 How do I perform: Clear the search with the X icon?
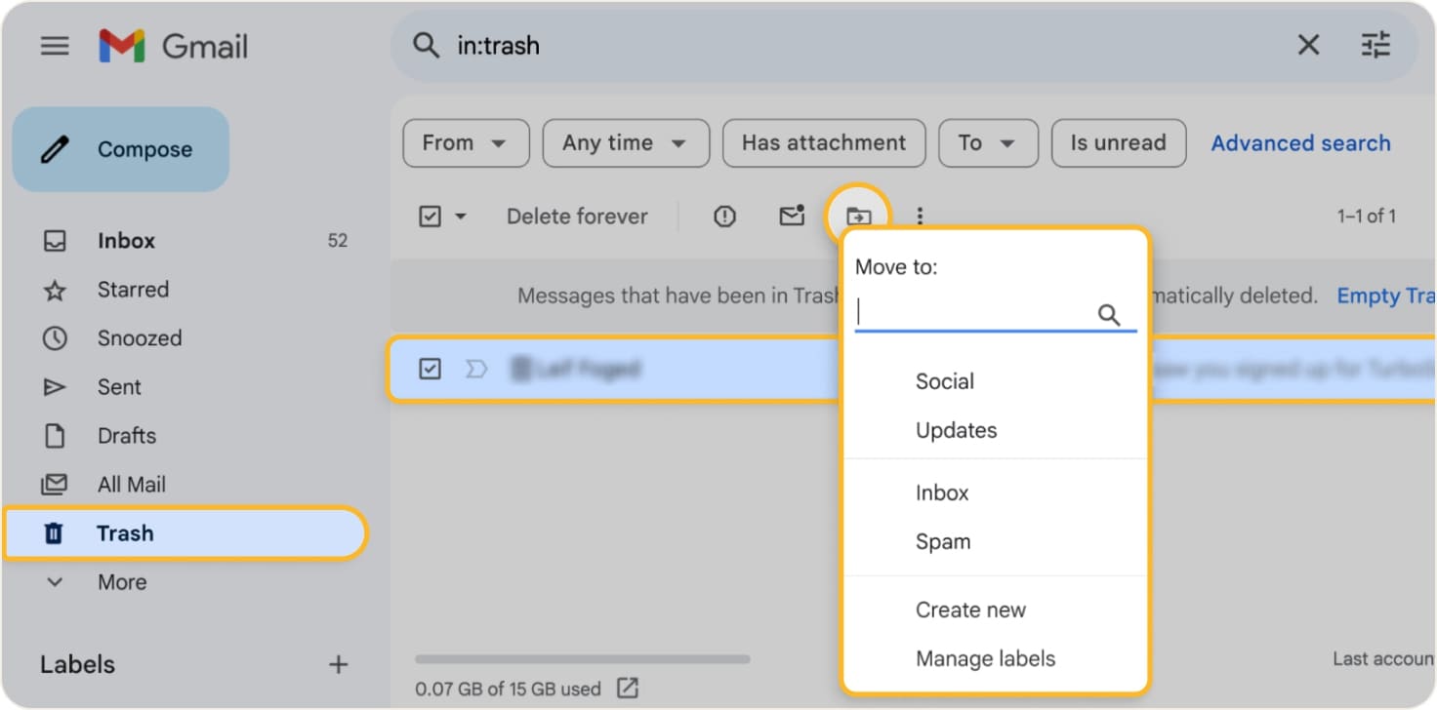pos(1307,46)
